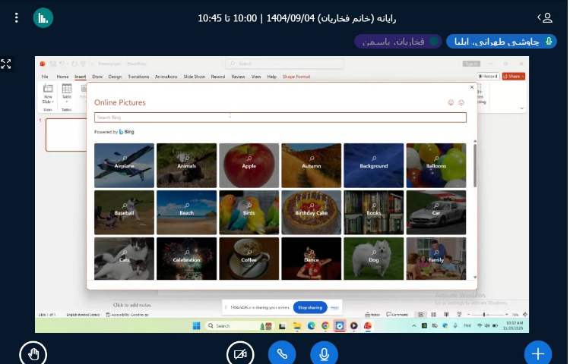The width and height of the screenshot is (570, 364).
Task: Select the Celebration picture category
Action: pos(186,259)
